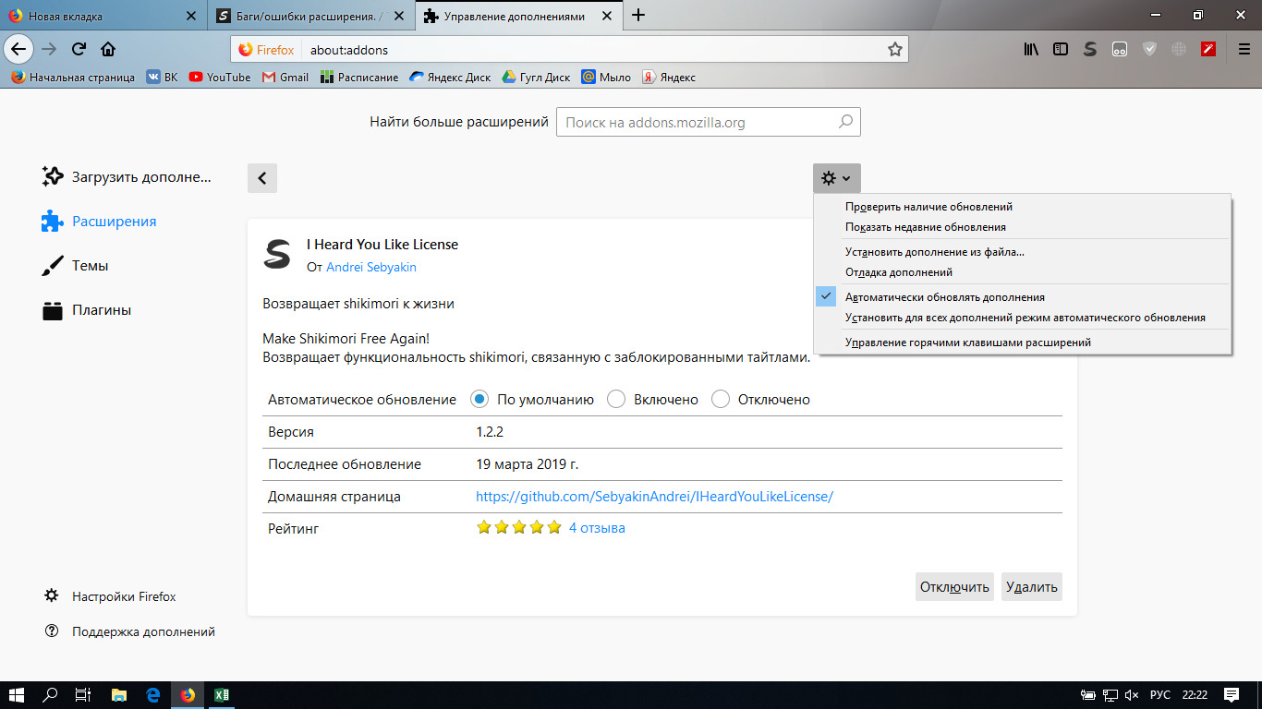The width and height of the screenshot is (1262, 709).
Task: Click the Firefox home page icon
Action: (108, 50)
